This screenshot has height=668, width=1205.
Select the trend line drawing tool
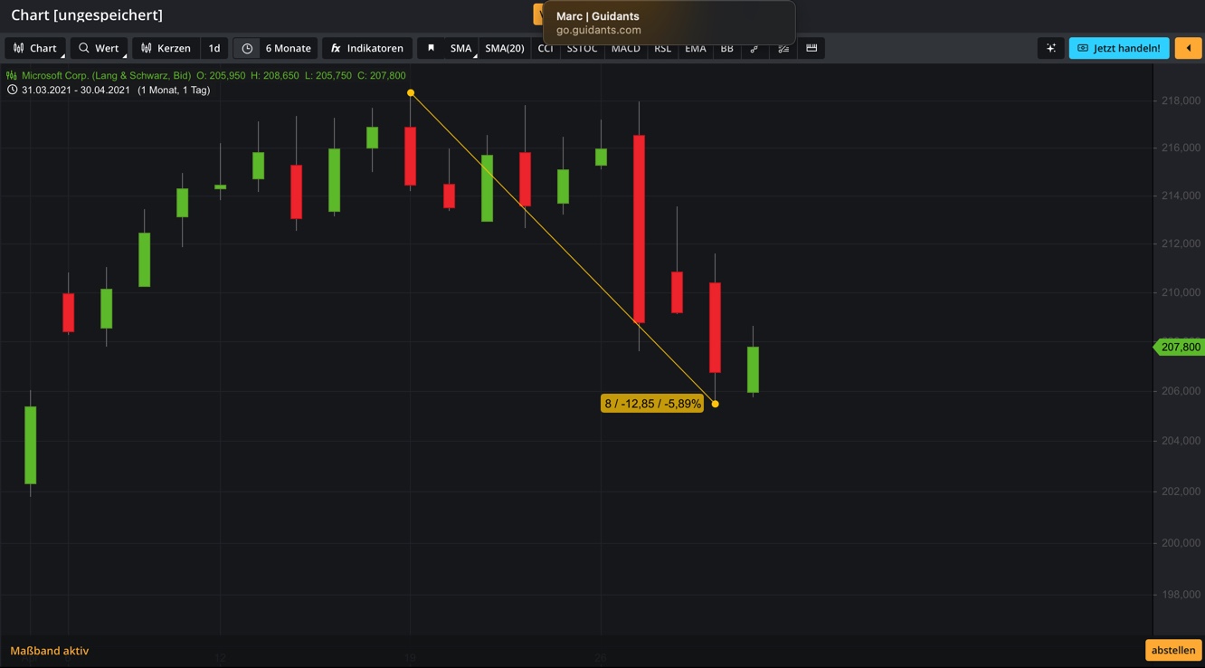point(754,48)
